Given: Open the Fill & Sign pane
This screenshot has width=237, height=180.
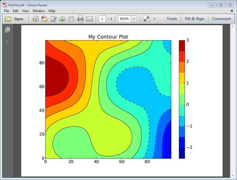Looking at the screenshot, I should (194, 19).
